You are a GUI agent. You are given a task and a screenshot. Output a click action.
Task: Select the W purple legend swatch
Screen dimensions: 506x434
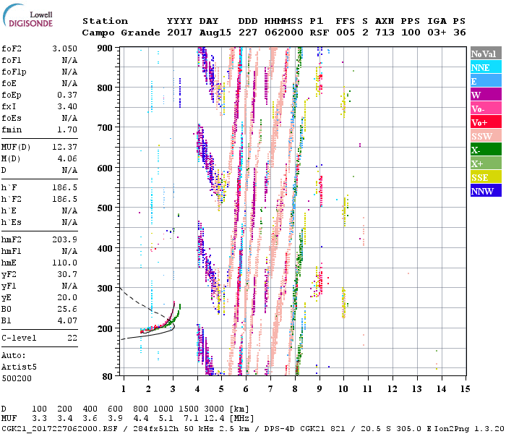coord(486,95)
